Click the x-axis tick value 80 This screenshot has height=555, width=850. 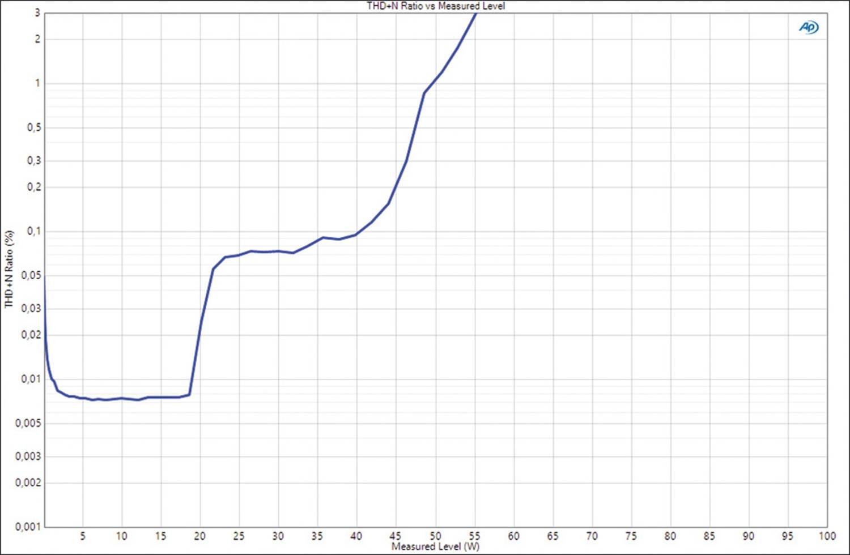coord(670,536)
